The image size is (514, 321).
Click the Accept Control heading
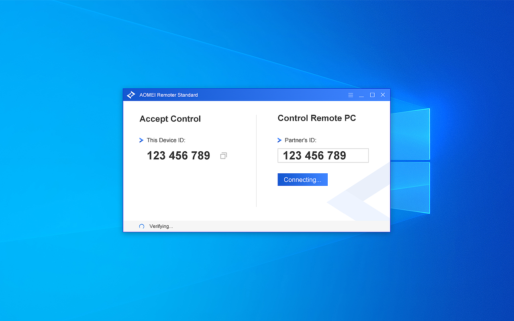pyautogui.click(x=170, y=119)
